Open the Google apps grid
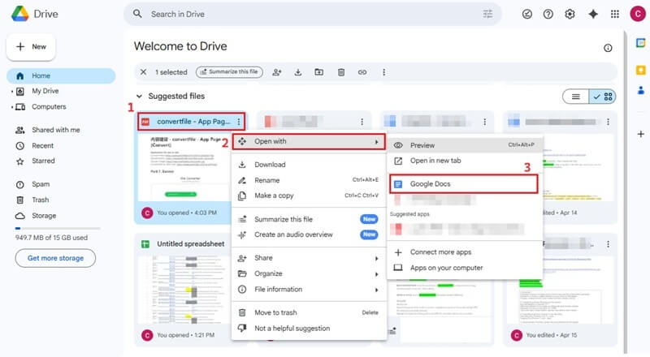The width and height of the screenshot is (650, 357). (615, 14)
